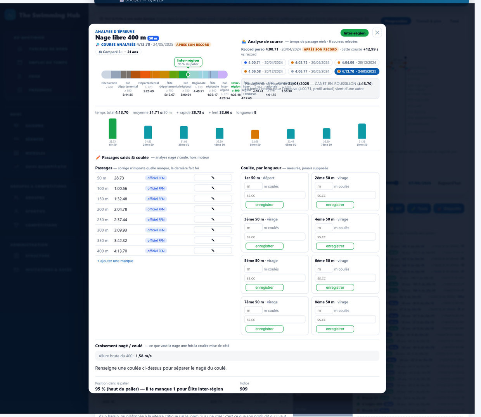Click pencil icon on the 400 m row
The image size is (481, 417).
pyautogui.click(x=213, y=251)
